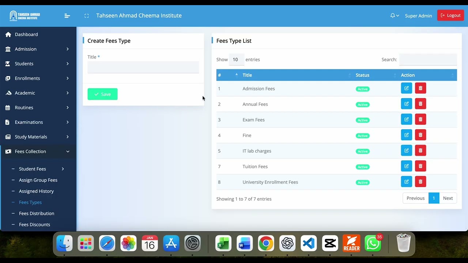Open Microsoft Word in the dock
Viewport: 468px width, 263px height.
coord(244,243)
